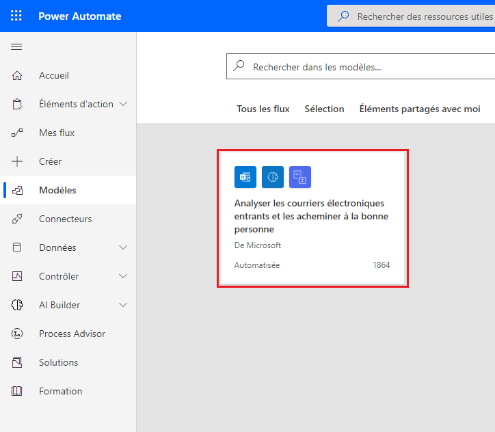Click the Créer plus icon

[17, 161]
